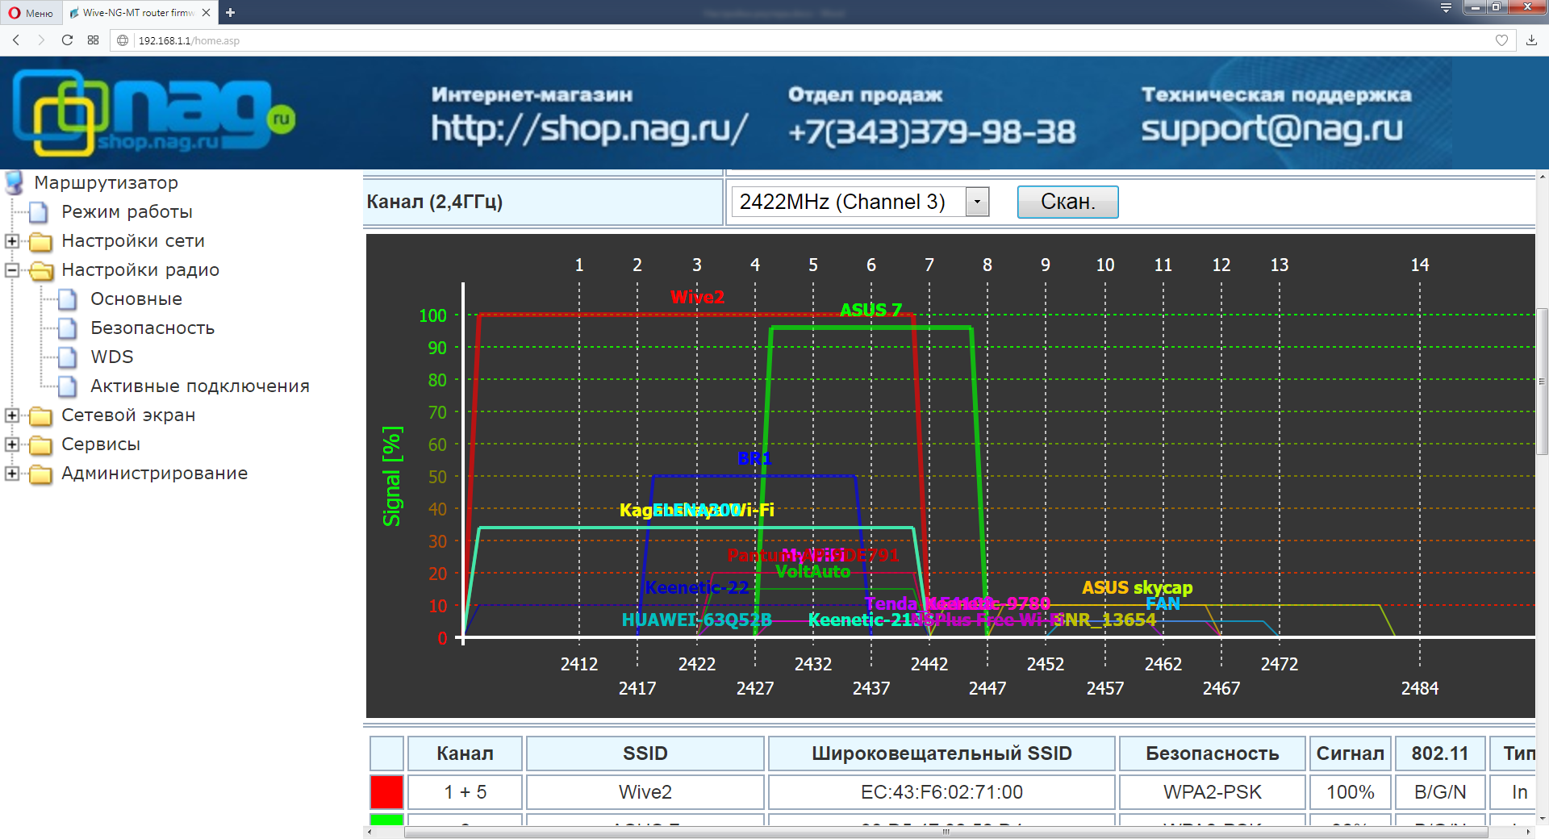Open Режим работы page

[x=127, y=211]
